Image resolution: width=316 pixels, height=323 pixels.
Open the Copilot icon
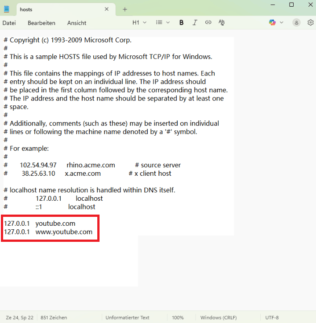click(x=272, y=22)
